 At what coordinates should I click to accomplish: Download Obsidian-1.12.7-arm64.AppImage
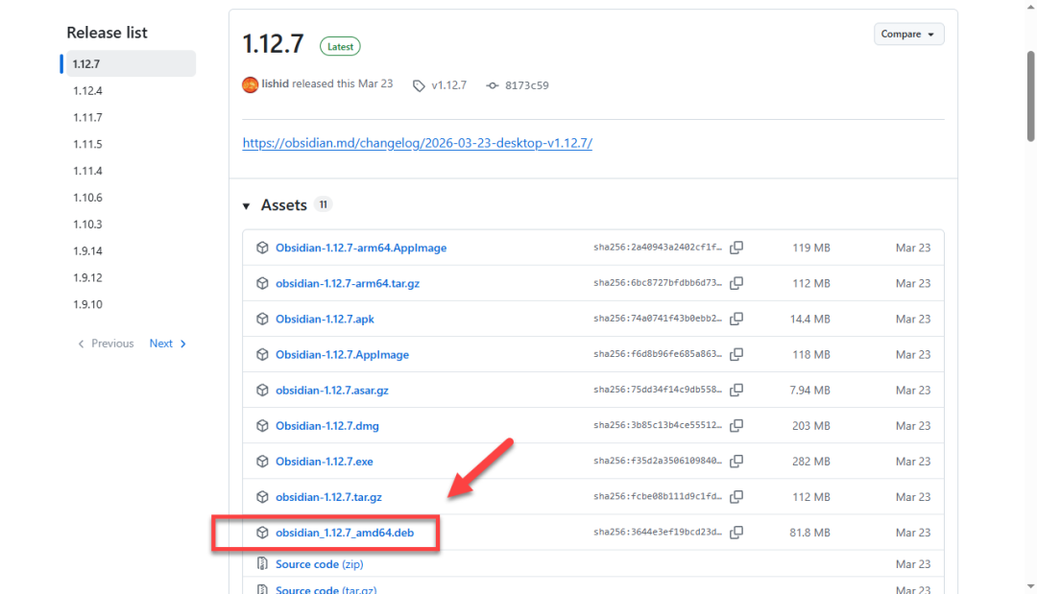361,248
